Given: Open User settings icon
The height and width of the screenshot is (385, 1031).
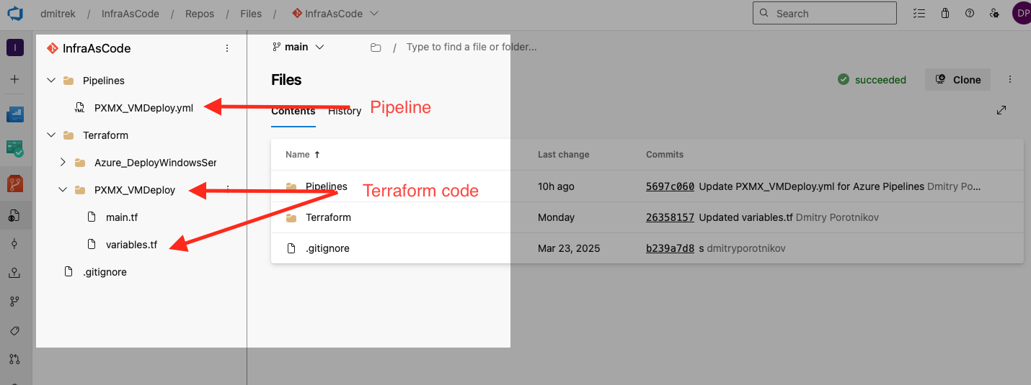Looking at the screenshot, I should click(994, 14).
